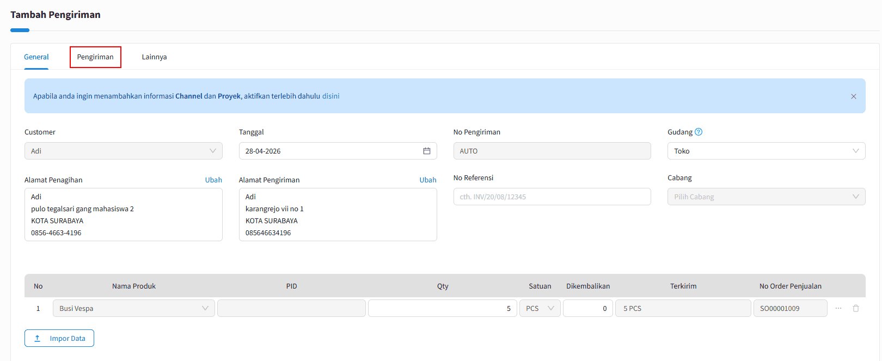Click the Gudang help question mark icon

coord(699,132)
